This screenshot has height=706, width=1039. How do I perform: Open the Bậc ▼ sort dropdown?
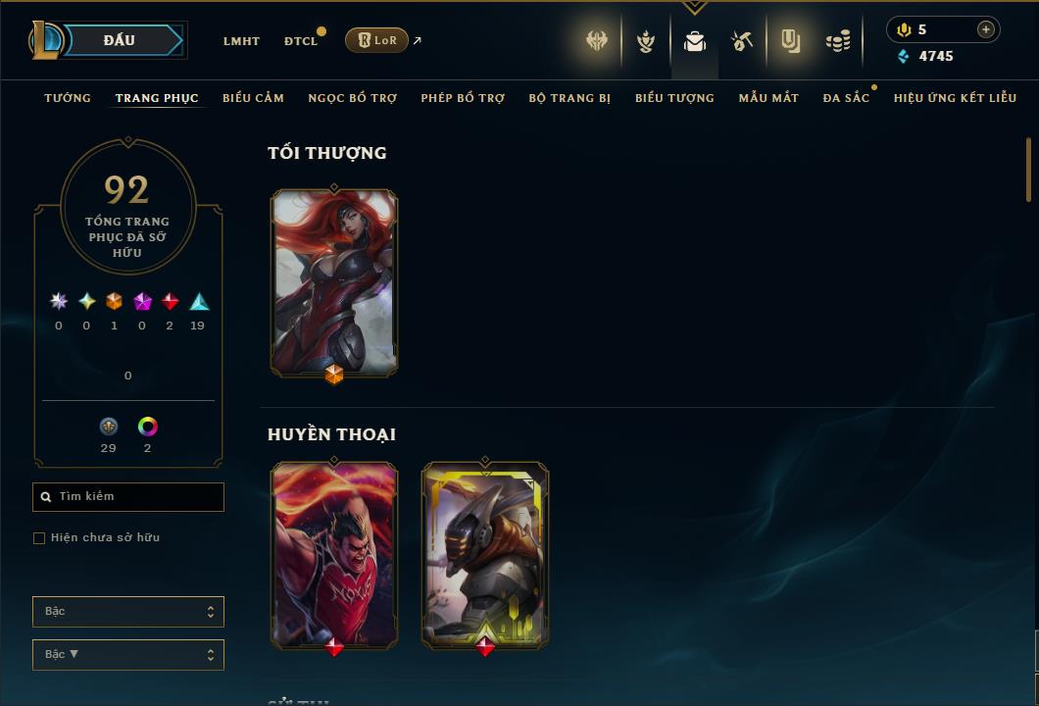[x=127, y=654]
